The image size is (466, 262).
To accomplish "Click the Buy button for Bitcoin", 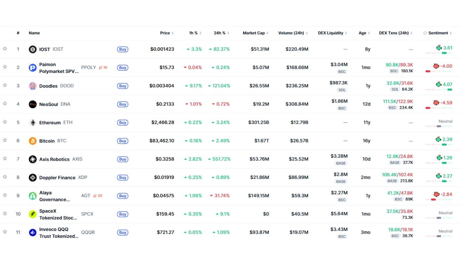I will pyautogui.click(x=123, y=141).
